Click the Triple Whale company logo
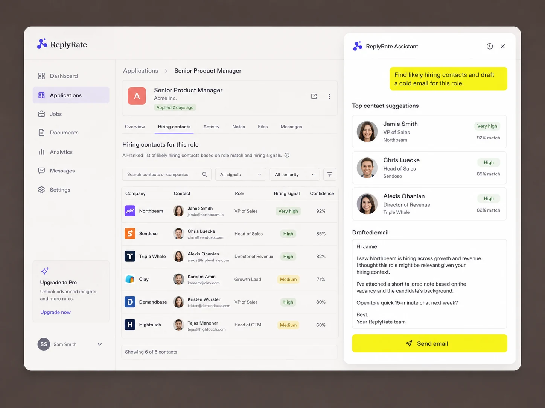This screenshot has width=545, height=408. pyautogui.click(x=130, y=256)
